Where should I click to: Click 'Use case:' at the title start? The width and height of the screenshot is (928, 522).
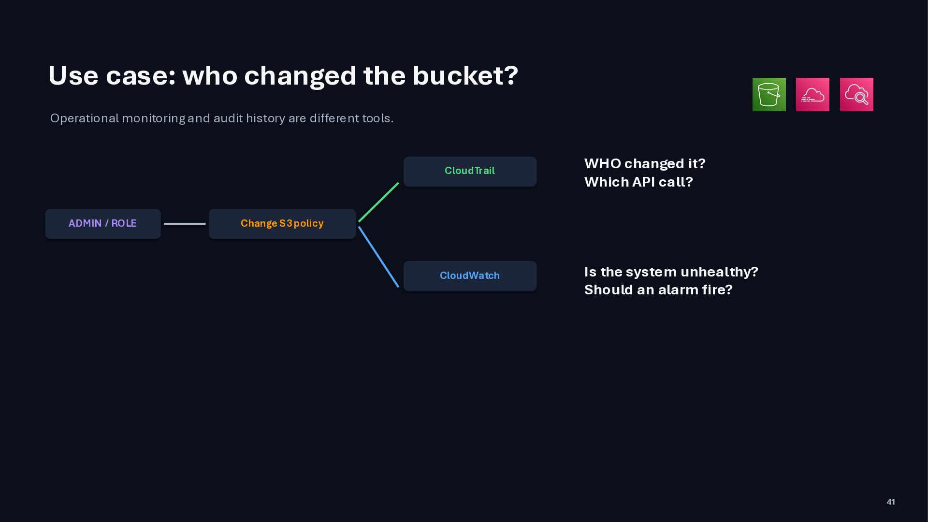(112, 76)
